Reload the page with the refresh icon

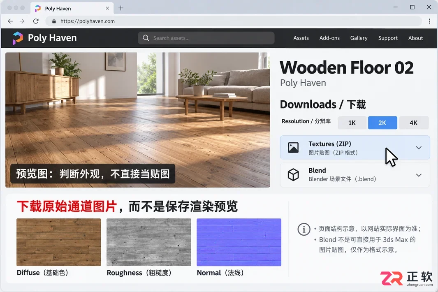pos(36,21)
